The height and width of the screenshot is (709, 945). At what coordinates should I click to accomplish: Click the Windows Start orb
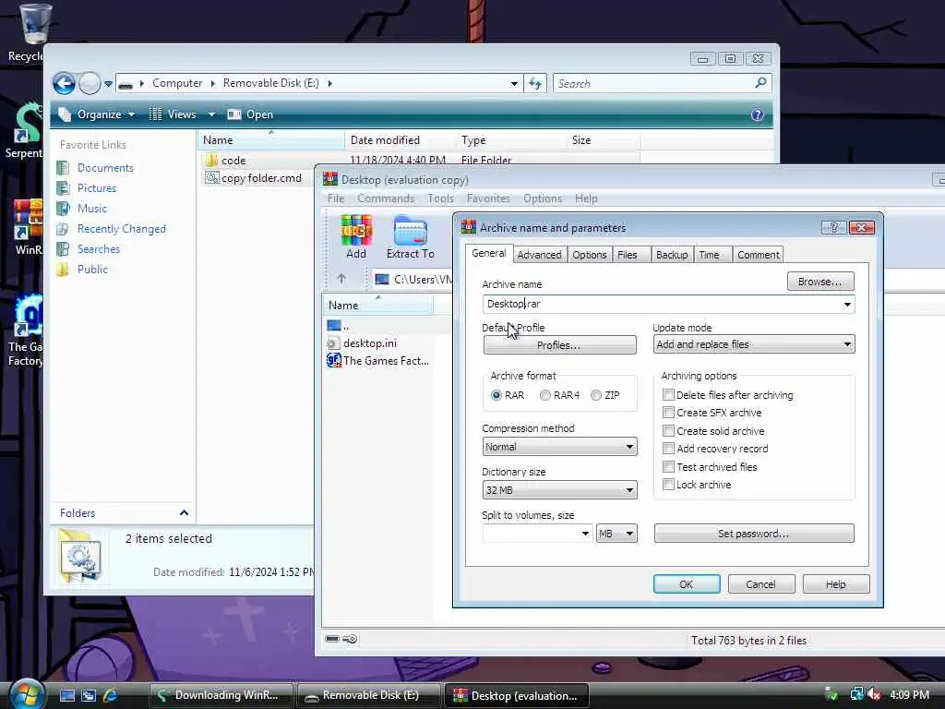tap(25, 694)
